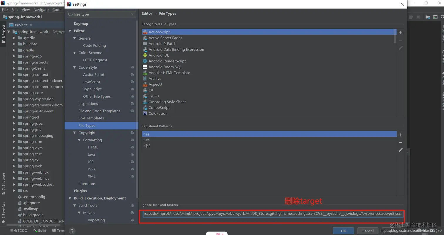
Task: Collapse the Color Scheme node
Action: [x=75, y=53]
